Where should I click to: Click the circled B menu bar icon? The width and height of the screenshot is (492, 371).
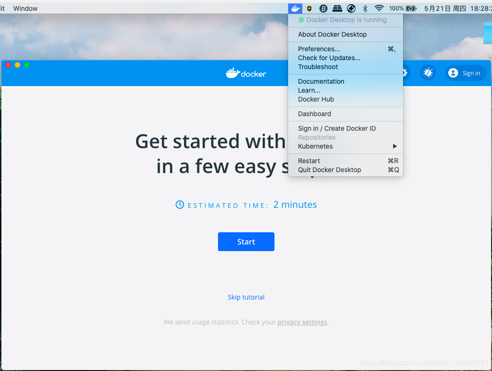point(323,8)
